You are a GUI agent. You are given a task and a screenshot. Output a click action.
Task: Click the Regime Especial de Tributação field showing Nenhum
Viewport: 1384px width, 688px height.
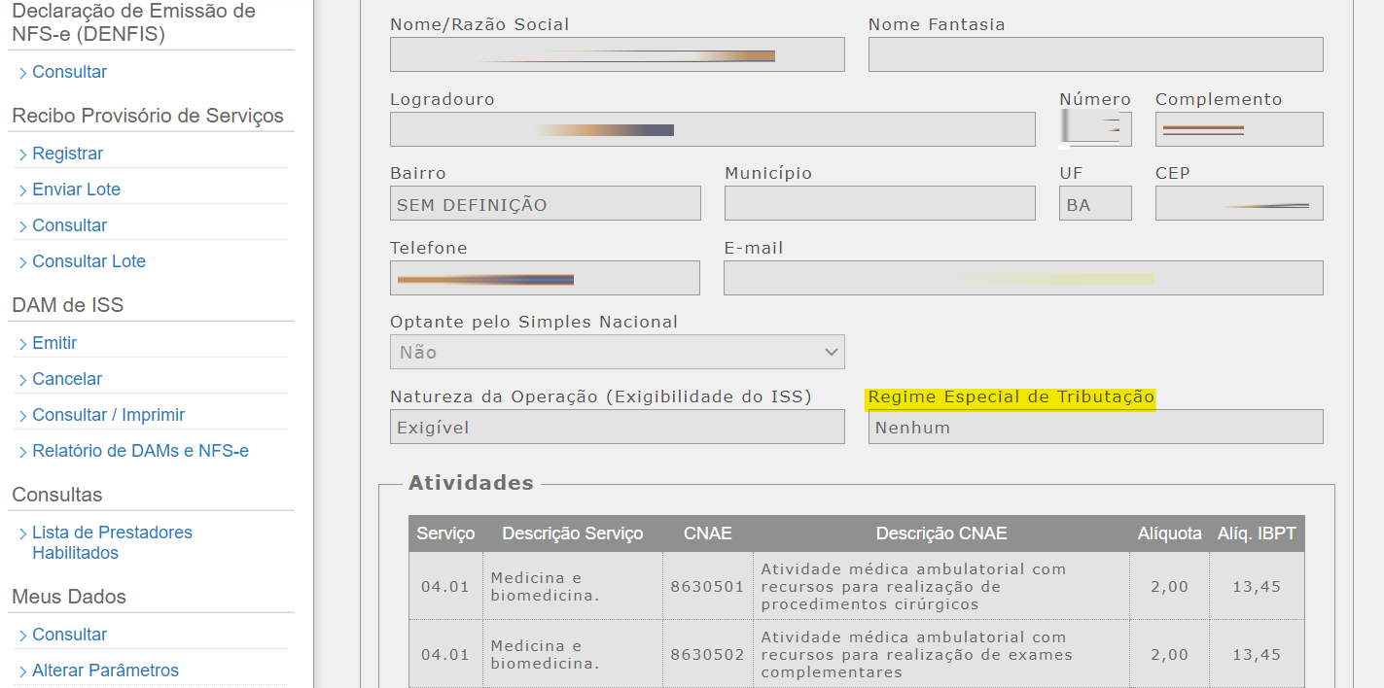click(x=1096, y=427)
